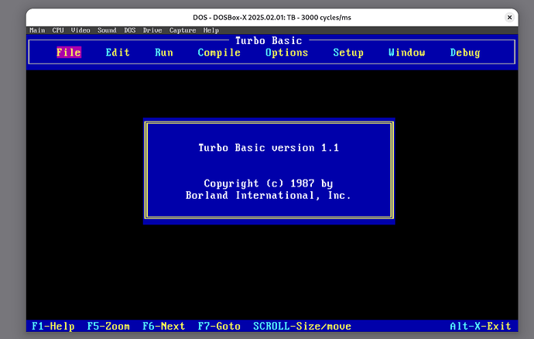Open the Options menu
Image resolution: width=534 pixels, height=339 pixels.
click(x=287, y=53)
